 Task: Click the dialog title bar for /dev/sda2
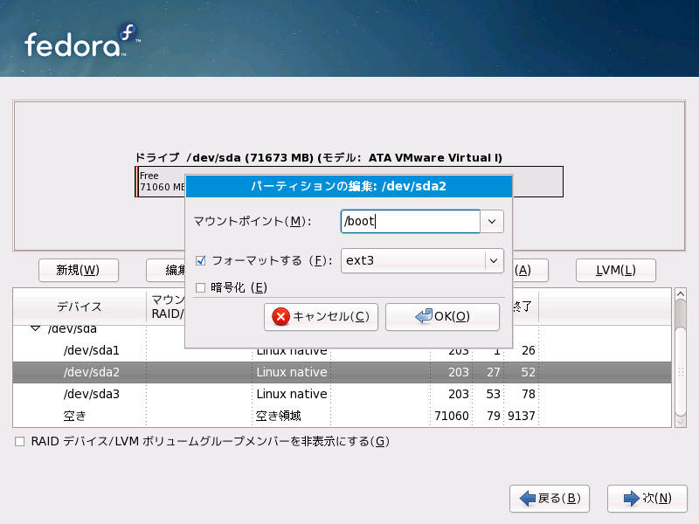pyautogui.click(x=349, y=186)
